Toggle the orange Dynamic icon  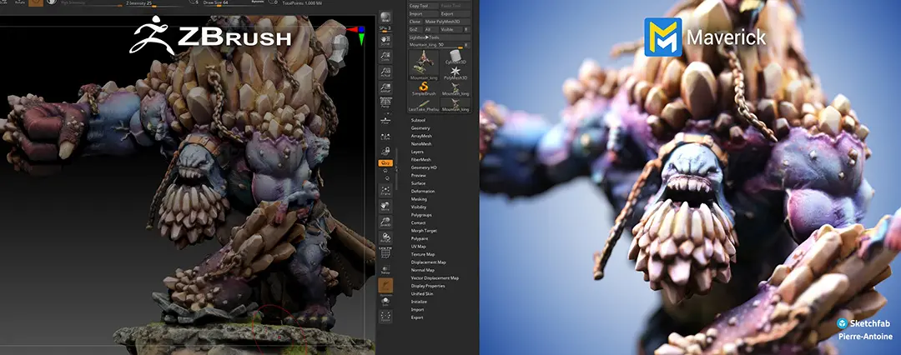pyautogui.click(x=385, y=285)
